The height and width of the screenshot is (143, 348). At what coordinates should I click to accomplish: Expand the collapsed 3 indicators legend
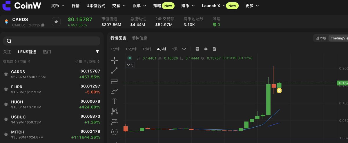130,65
